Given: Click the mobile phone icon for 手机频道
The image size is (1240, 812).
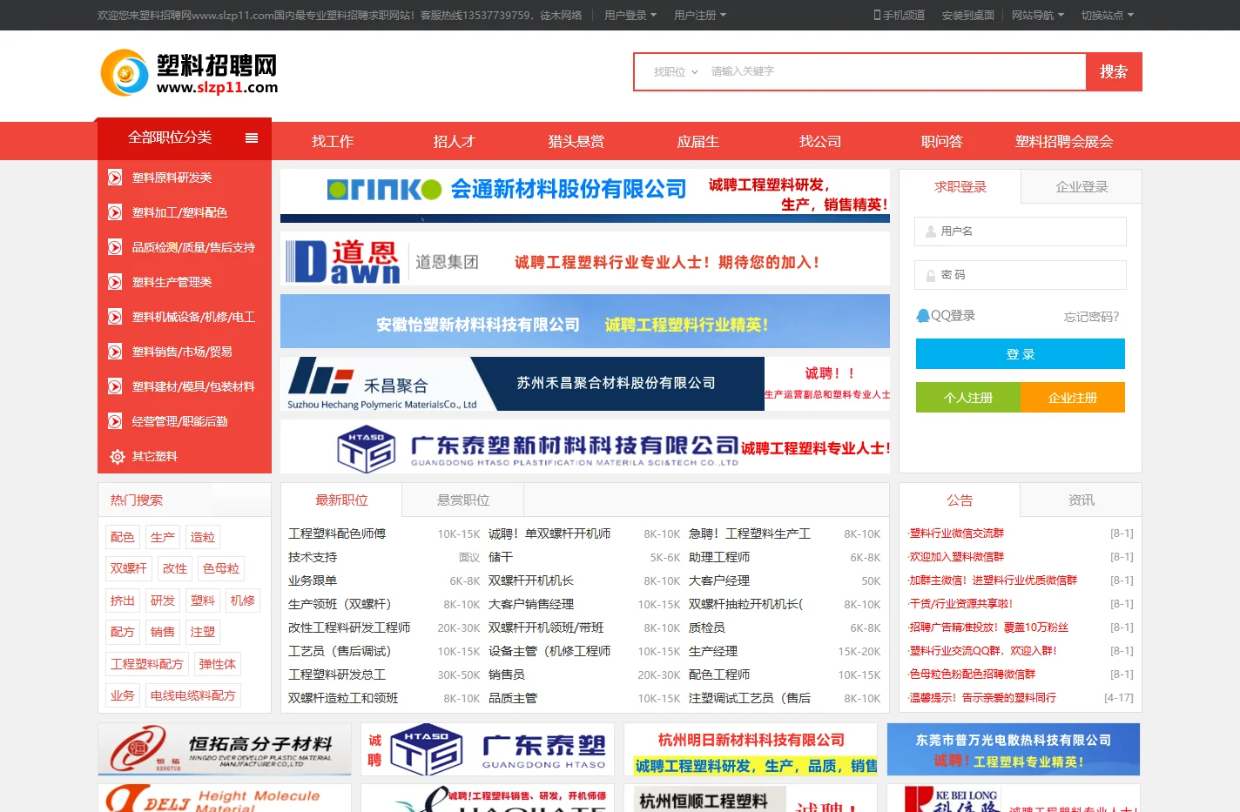Looking at the screenshot, I should (x=877, y=15).
